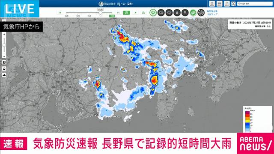
Task: Adjust the map zoom slider knob
Action: coord(4,45)
